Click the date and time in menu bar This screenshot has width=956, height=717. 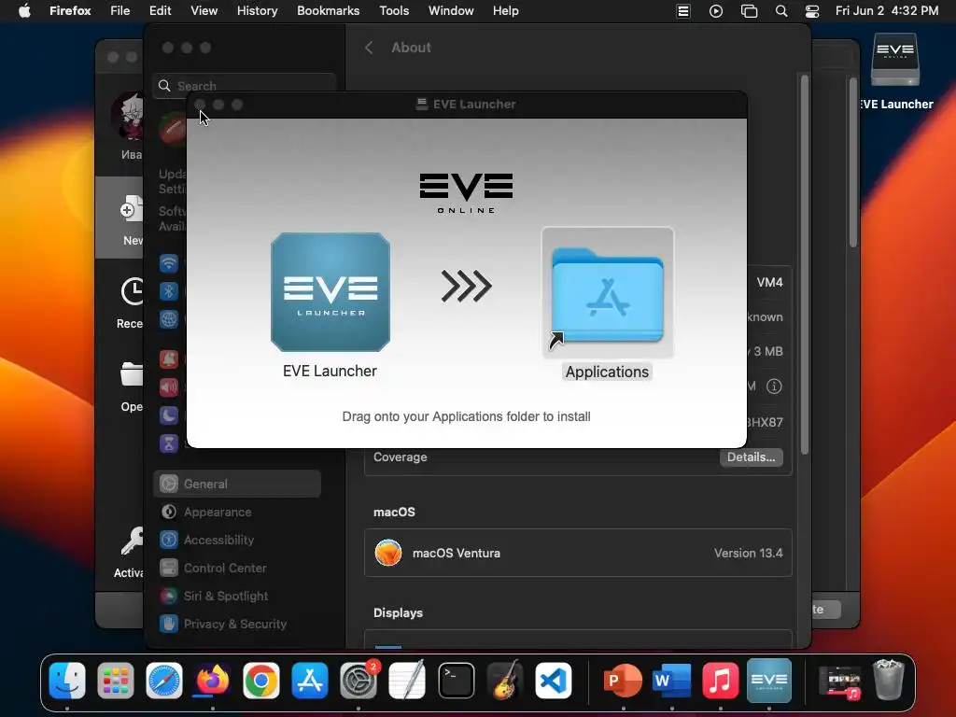(887, 11)
